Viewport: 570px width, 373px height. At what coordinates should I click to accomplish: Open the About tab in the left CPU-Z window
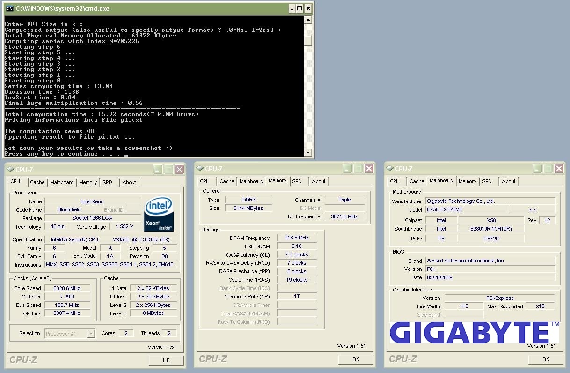pos(129,182)
